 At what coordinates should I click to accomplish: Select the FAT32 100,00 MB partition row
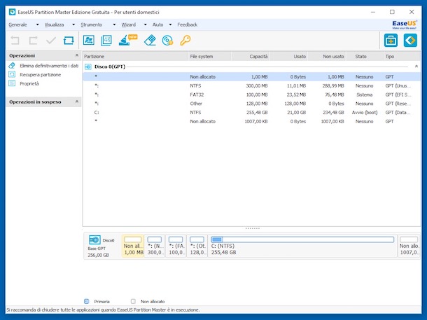(x=251, y=95)
